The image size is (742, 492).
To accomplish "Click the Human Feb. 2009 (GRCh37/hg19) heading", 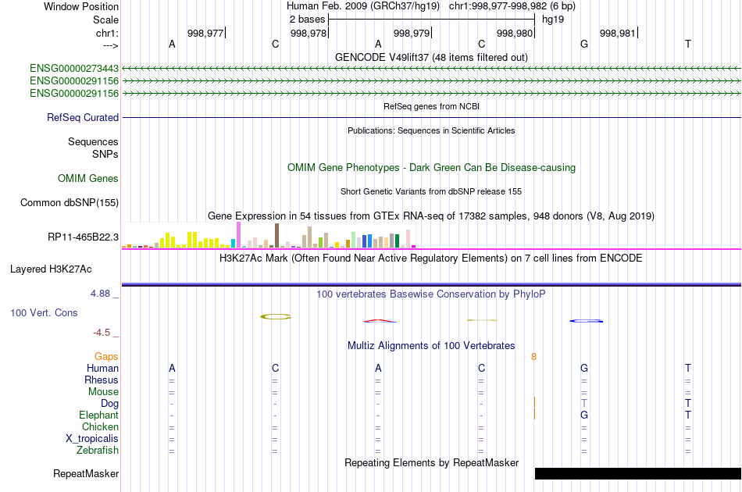I will [x=363, y=6].
